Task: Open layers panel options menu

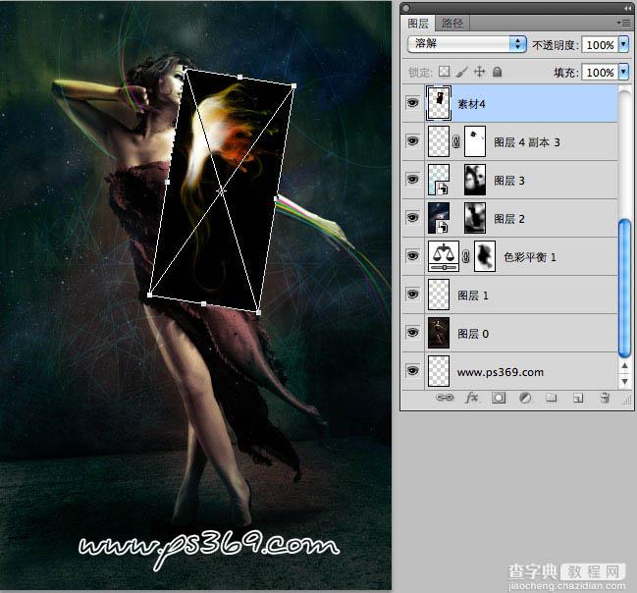Action: coord(624,24)
